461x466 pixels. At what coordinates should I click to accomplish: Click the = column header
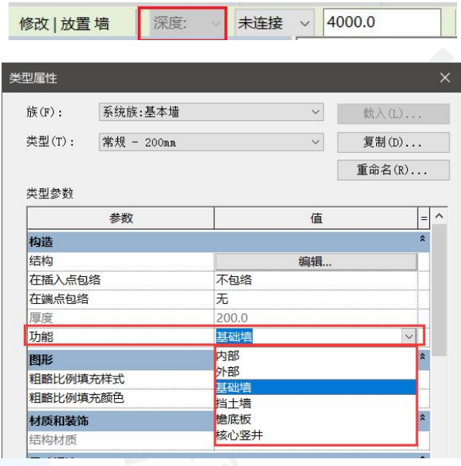pyautogui.click(x=424, y=218)
